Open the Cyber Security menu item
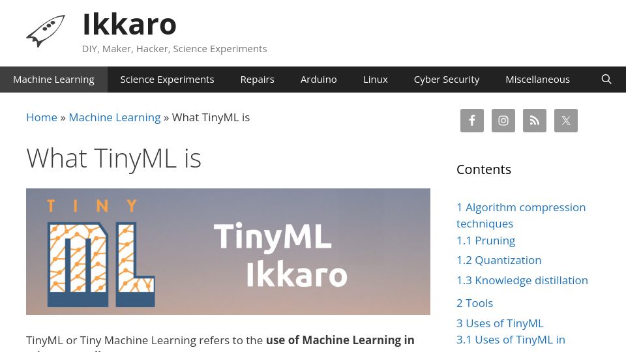Image resolution: width=626 pixels, height=352 pixels. pyautogui.click(x=446, y=80)
